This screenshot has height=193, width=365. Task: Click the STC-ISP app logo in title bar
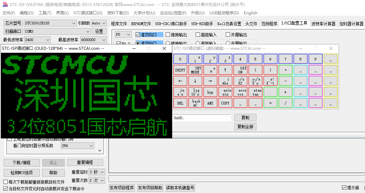5,4
